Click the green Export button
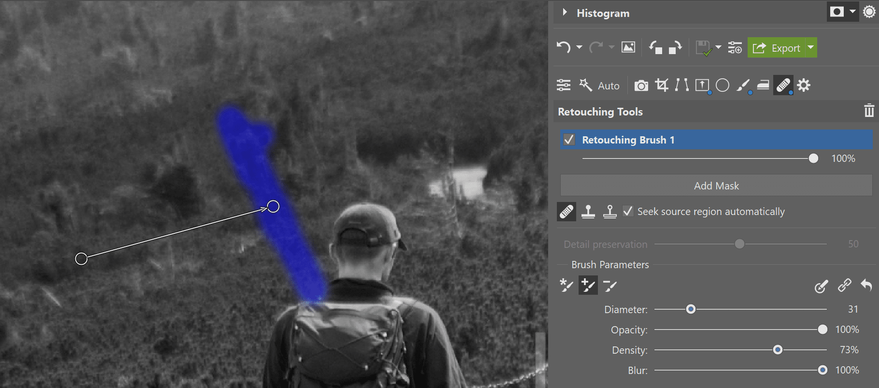 [777, 47]
